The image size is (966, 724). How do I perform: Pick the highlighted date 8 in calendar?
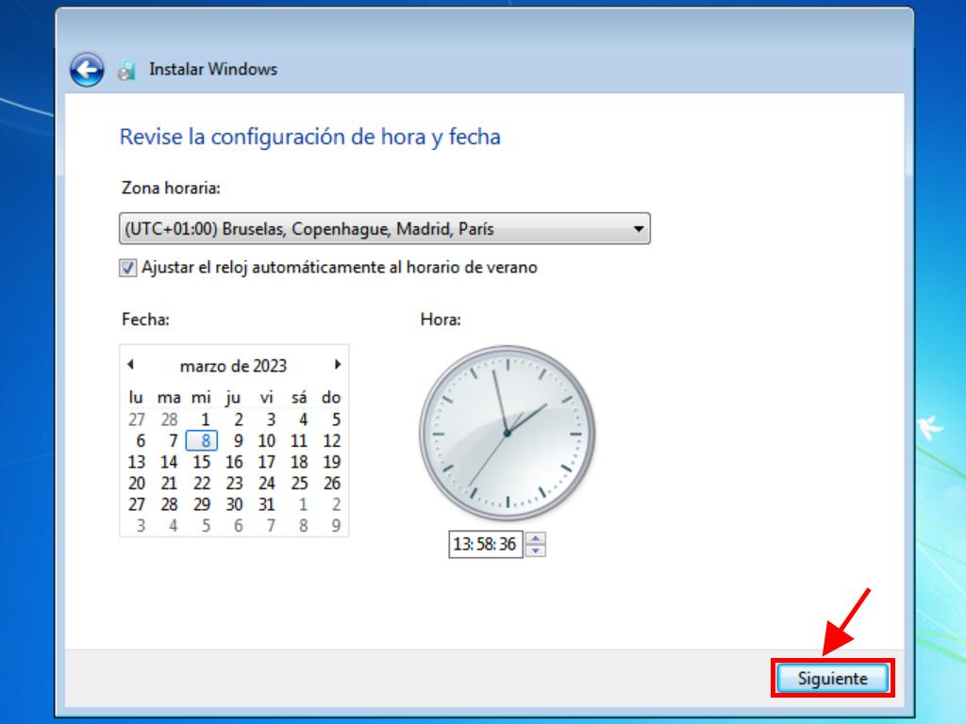click(202, 440)
